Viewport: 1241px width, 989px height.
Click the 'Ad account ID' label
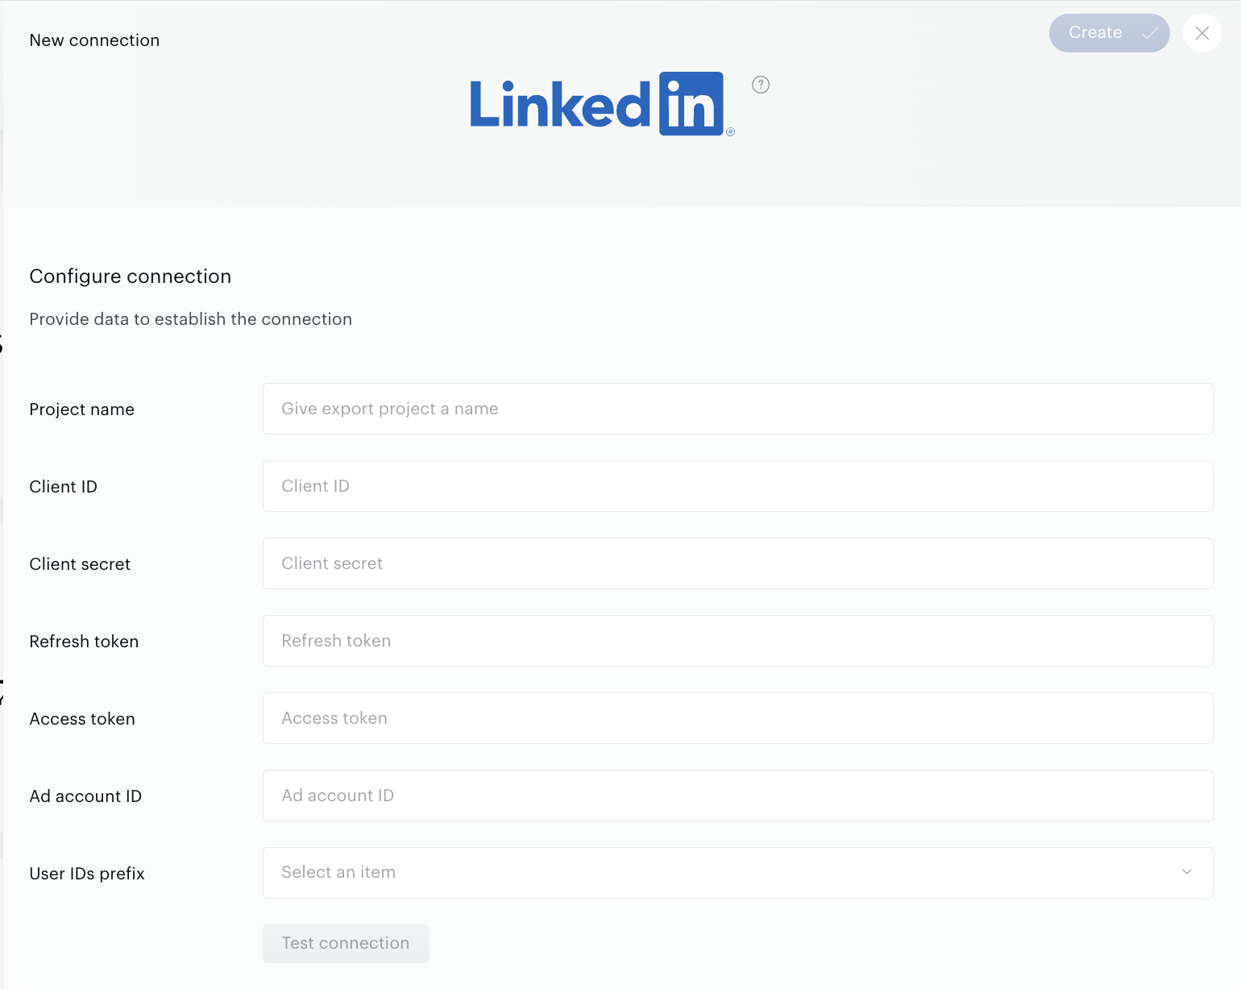point(85,796)
